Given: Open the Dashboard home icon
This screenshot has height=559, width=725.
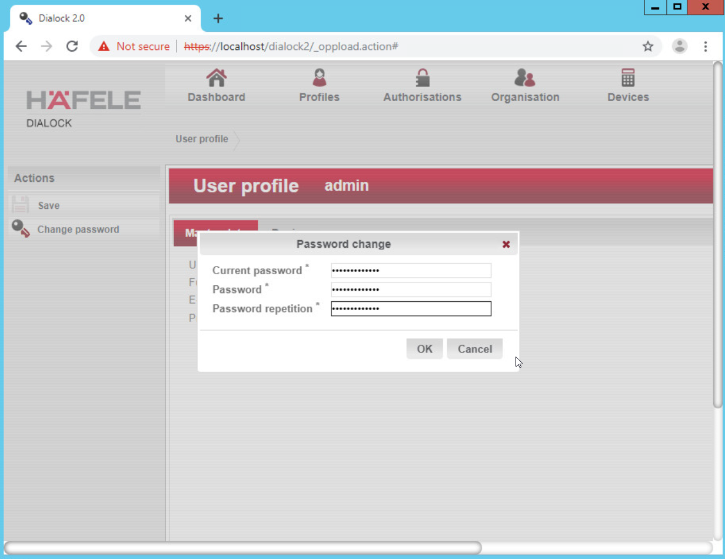Looking at the screenshot, I should coord(216,78).
